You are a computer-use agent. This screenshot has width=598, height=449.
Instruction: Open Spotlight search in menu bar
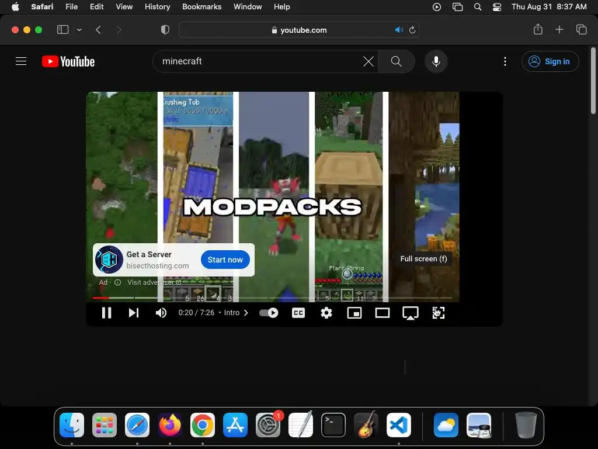[478, 7]
